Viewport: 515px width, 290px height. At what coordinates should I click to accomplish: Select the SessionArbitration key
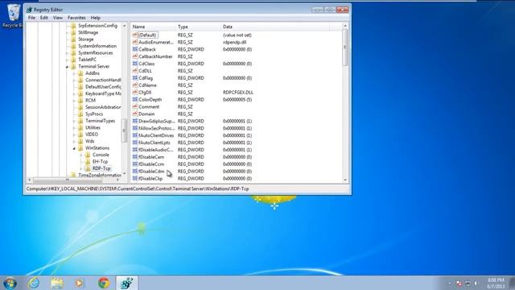click(x=103, y=107)
